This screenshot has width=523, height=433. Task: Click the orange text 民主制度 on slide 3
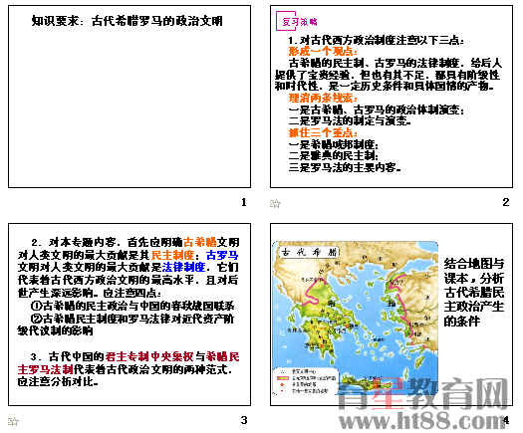[172, 255]
